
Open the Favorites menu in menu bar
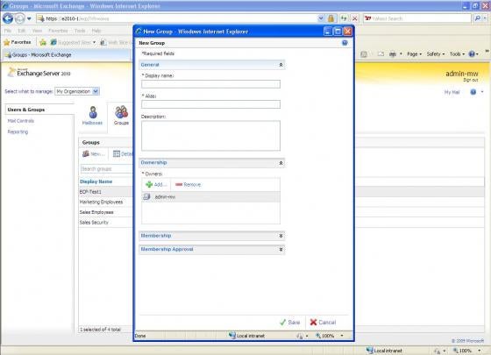[58, 31]
